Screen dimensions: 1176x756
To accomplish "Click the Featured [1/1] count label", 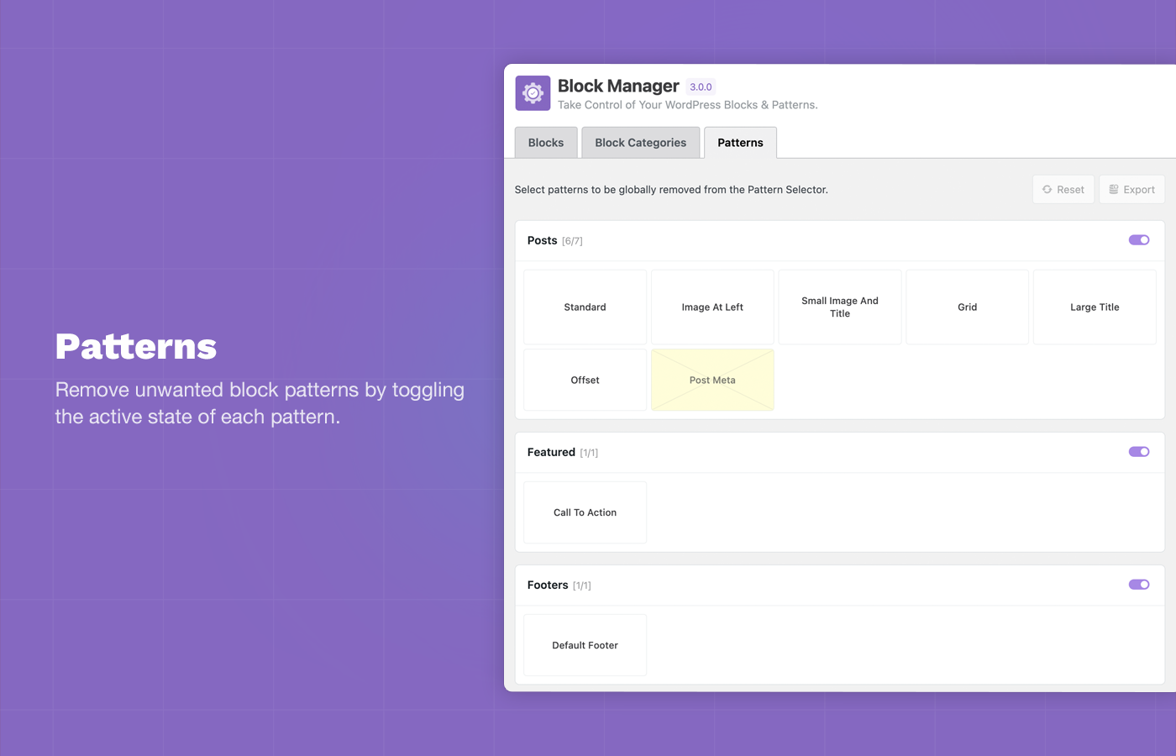I will (589, 453).
